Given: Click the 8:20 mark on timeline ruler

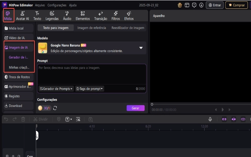Looking at the screenshot, I should click(148, 127).
